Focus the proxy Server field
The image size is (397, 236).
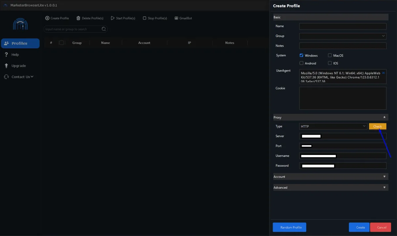(343, 136)
